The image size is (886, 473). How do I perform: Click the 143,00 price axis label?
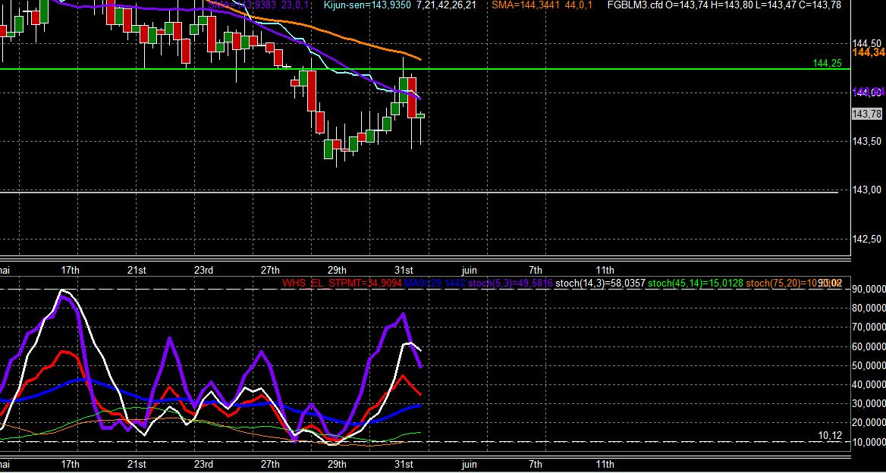point(867,190)
